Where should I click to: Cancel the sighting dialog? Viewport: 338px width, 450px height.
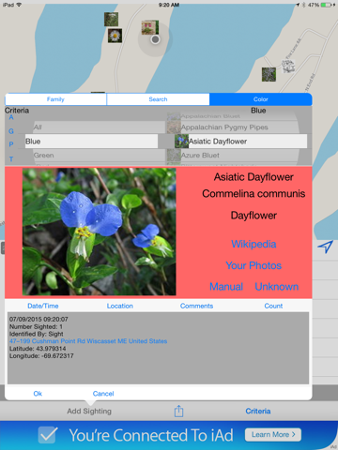[103, 394]
